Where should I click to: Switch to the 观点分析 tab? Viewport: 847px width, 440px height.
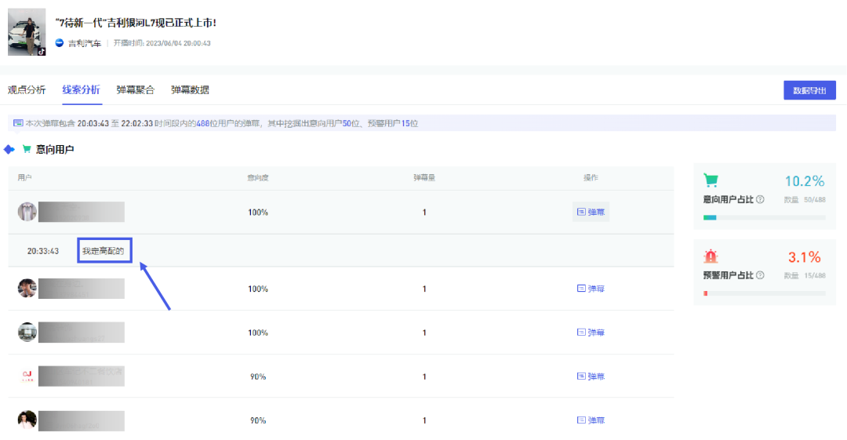tap(27, 89)
